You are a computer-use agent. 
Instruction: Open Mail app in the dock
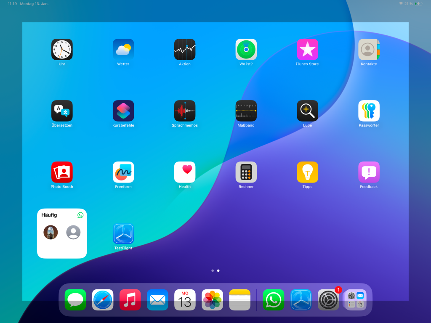(x=157, y=300)
